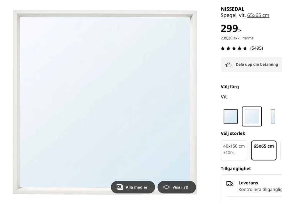Click the five-star rating icons
Image resolution: width=282 pixels, height=202 pixels.
pyautogui.click(x=234, y=48)
